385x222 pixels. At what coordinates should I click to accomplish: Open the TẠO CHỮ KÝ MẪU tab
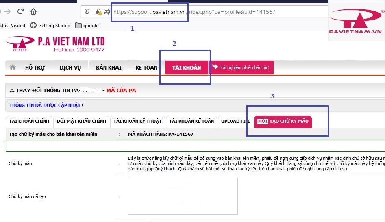[283, 121]
